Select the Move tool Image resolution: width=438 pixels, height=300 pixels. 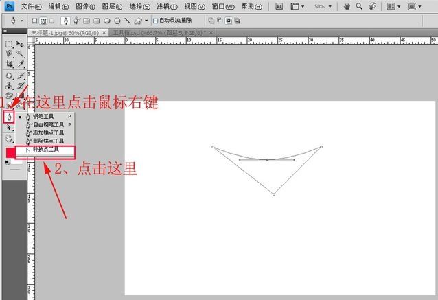20,44
